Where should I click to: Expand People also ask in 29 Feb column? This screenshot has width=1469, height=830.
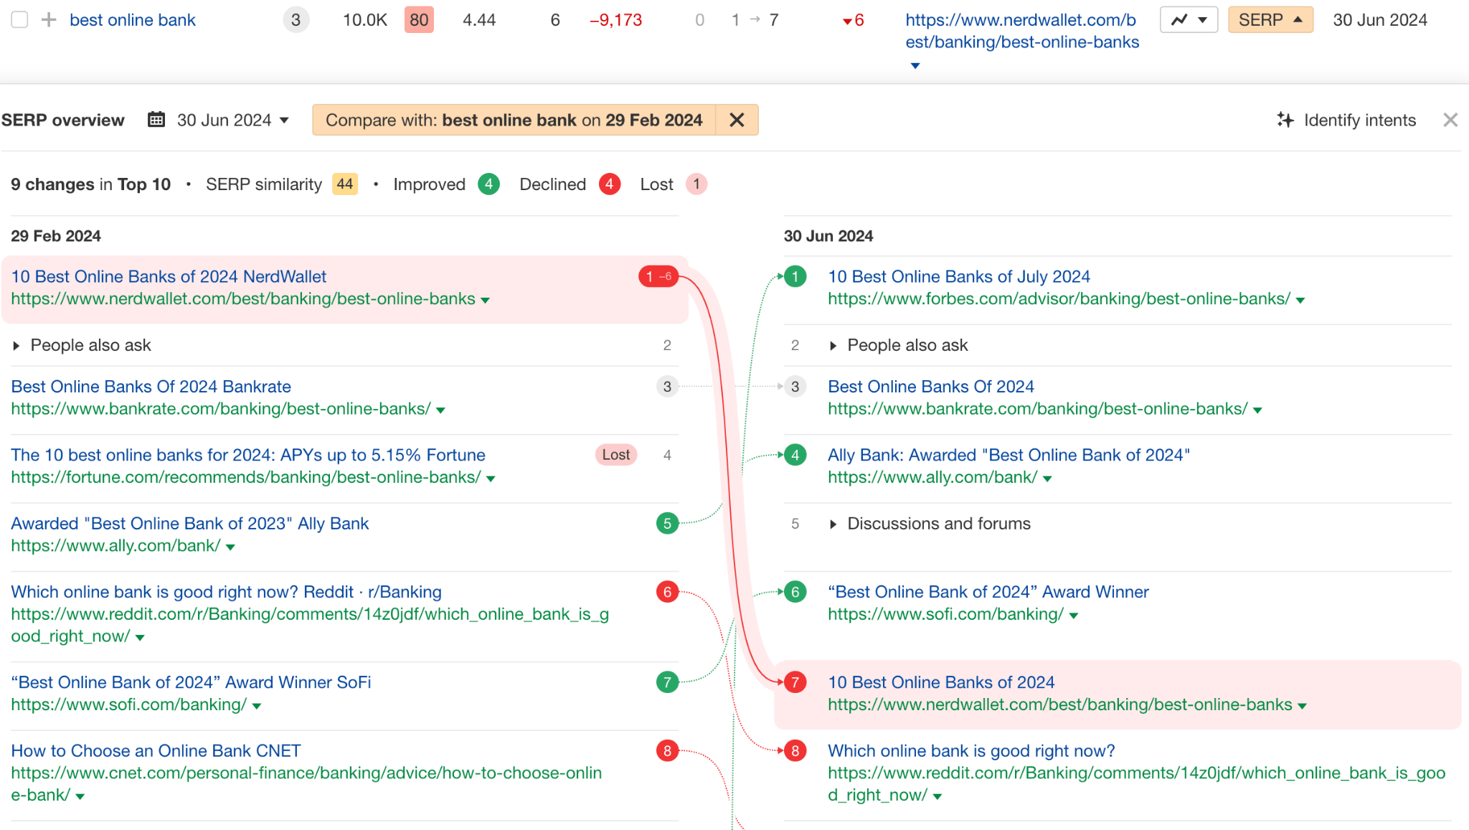(16, 346)
